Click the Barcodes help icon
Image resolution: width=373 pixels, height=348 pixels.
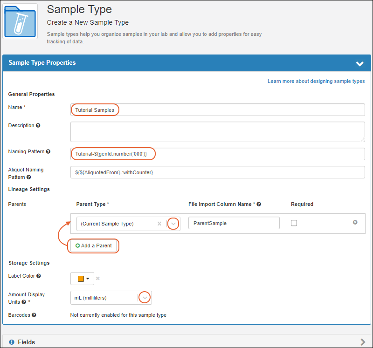[x=34, y=315]
